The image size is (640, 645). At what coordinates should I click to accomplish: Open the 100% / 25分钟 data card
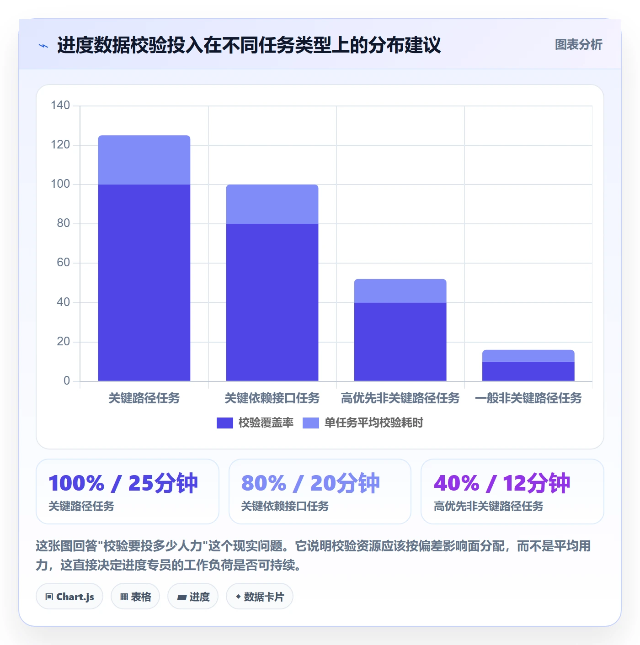(x=128, y=492)
